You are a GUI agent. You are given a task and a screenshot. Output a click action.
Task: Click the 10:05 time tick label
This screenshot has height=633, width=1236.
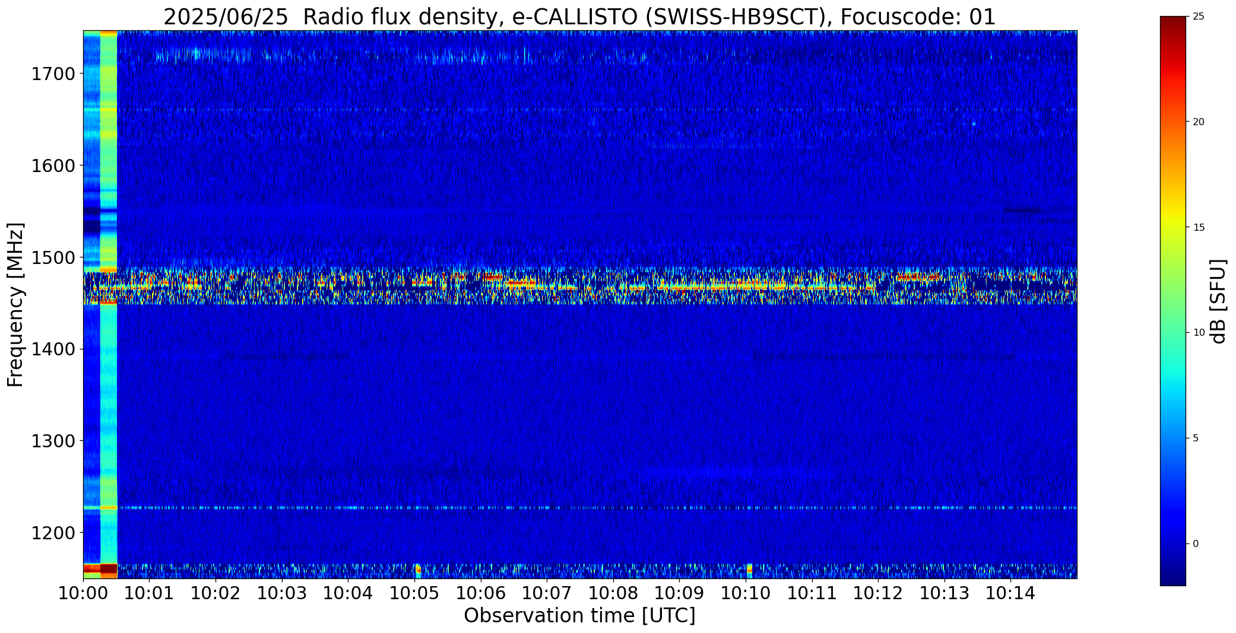point(414,593)
